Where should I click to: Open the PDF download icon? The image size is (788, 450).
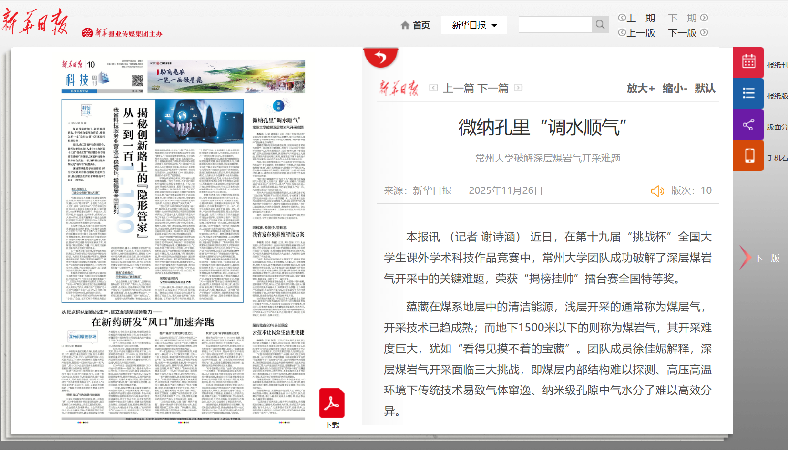point(332,403)
